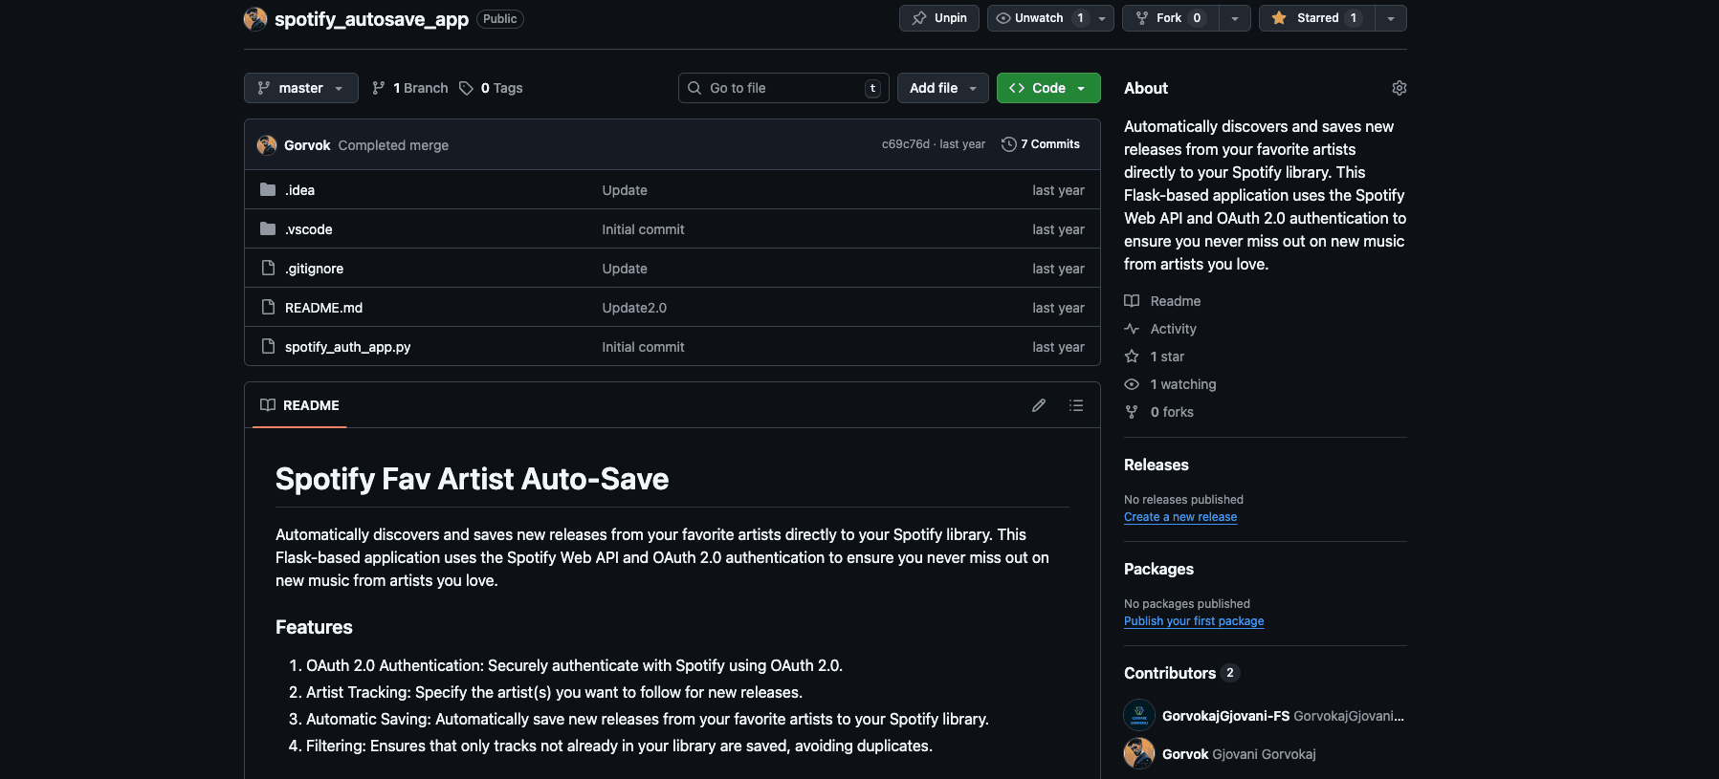Open the Readme link in About

pyautogui.click(x=1162, y=301)
